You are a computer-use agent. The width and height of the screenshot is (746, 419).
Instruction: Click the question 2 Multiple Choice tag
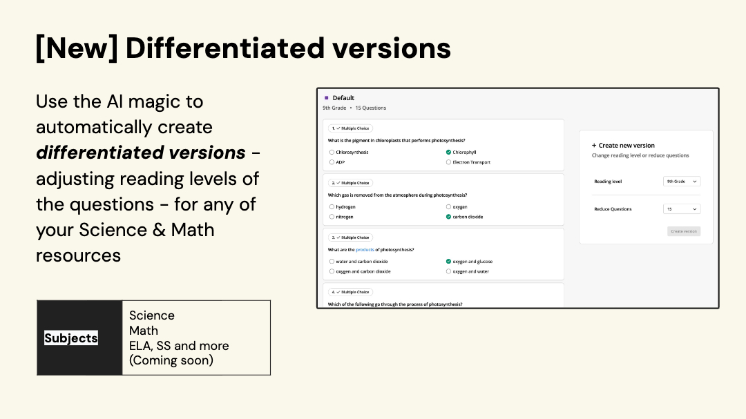(x=350, y=183)
